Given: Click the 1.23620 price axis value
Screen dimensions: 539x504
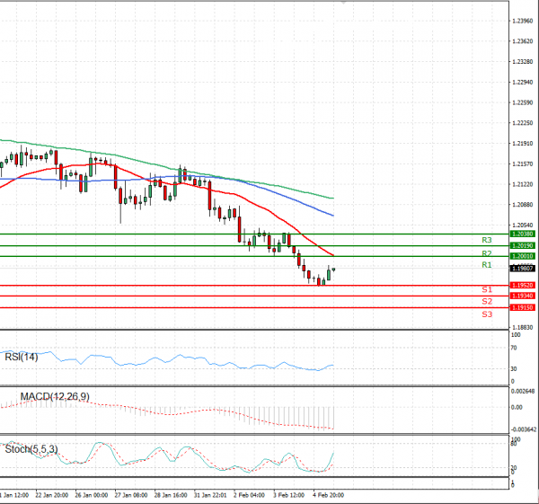Looking at the screenshot, I should point(523,41).
